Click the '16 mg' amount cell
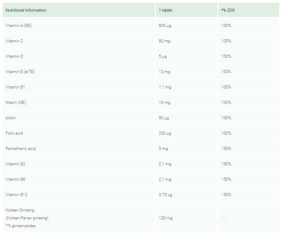 pyautogui.click(x=164, y=102)
